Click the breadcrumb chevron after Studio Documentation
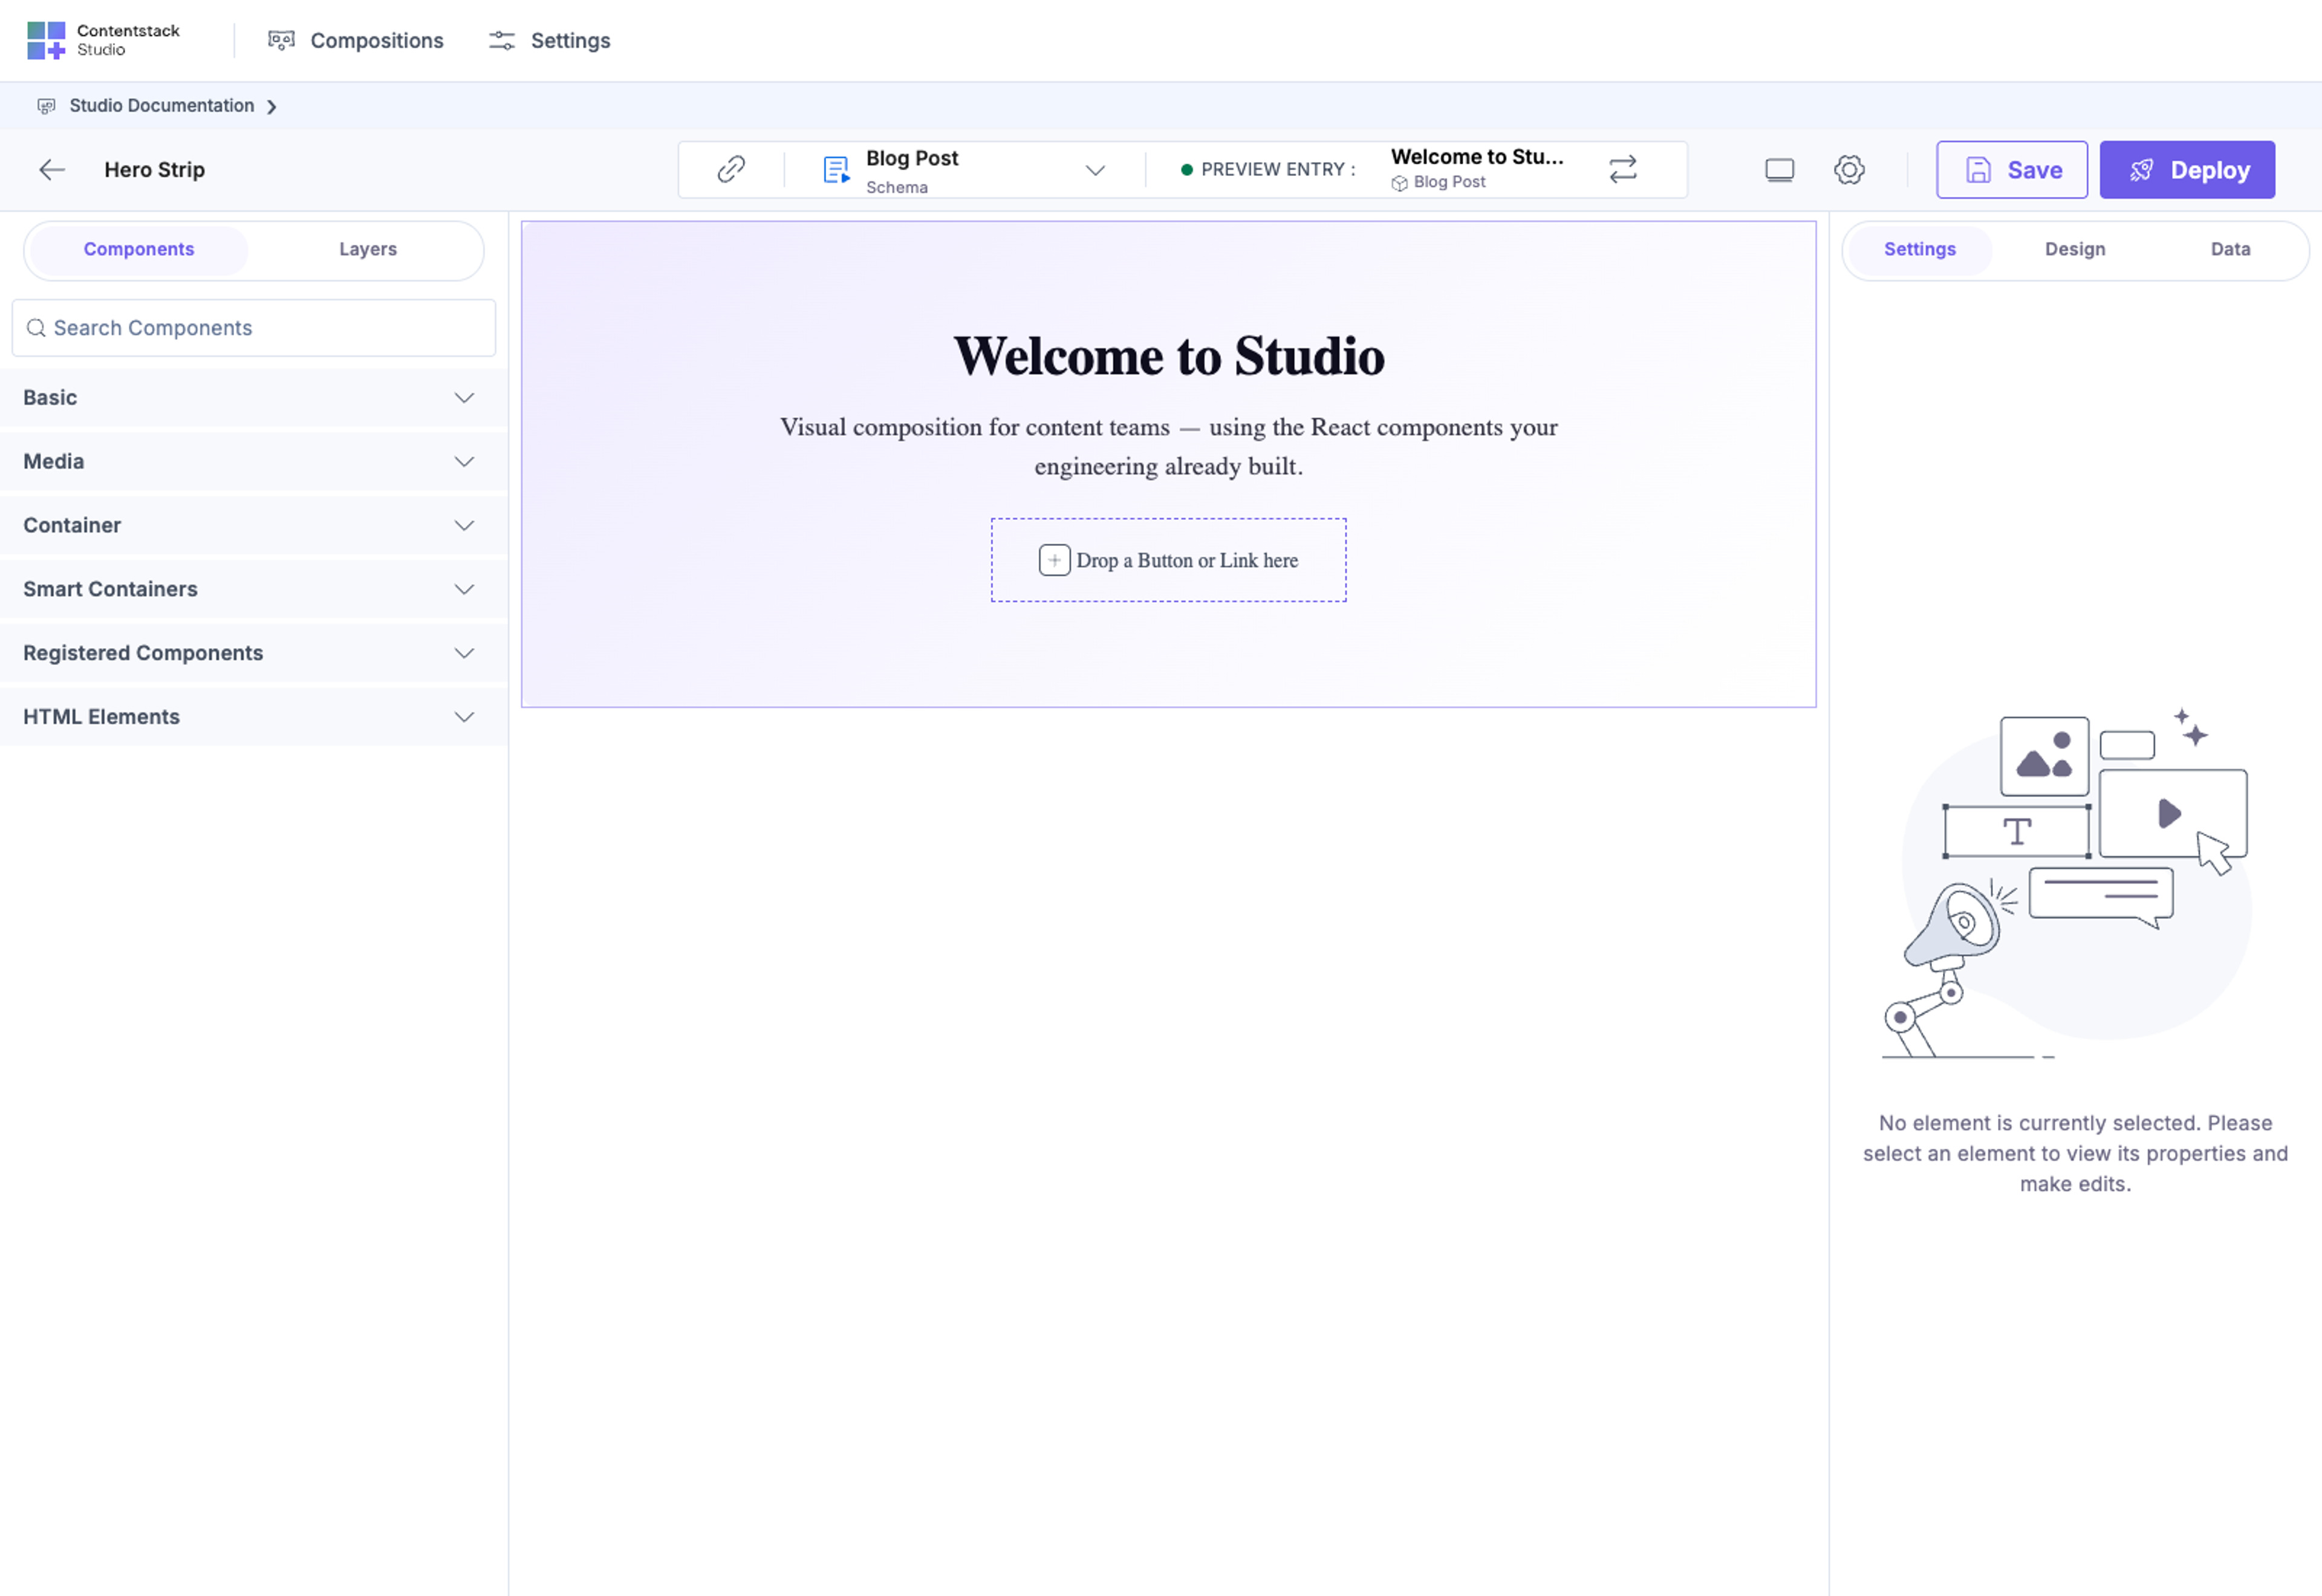This screenshot has height=1596, width=2322. pyautogui.click(x=271, y=106)
